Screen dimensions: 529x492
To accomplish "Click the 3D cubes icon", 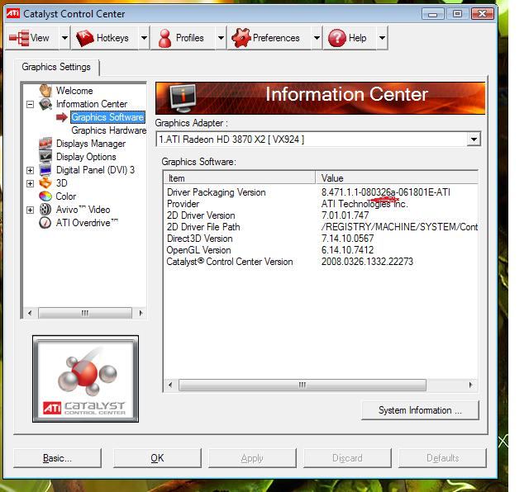I will [45, 183].
